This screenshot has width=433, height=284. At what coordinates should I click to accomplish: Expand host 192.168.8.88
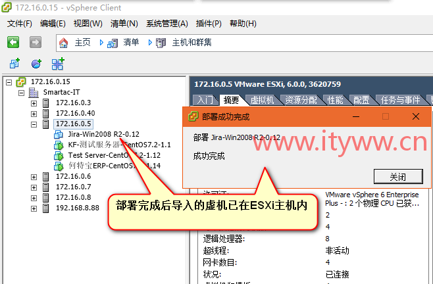34,208
